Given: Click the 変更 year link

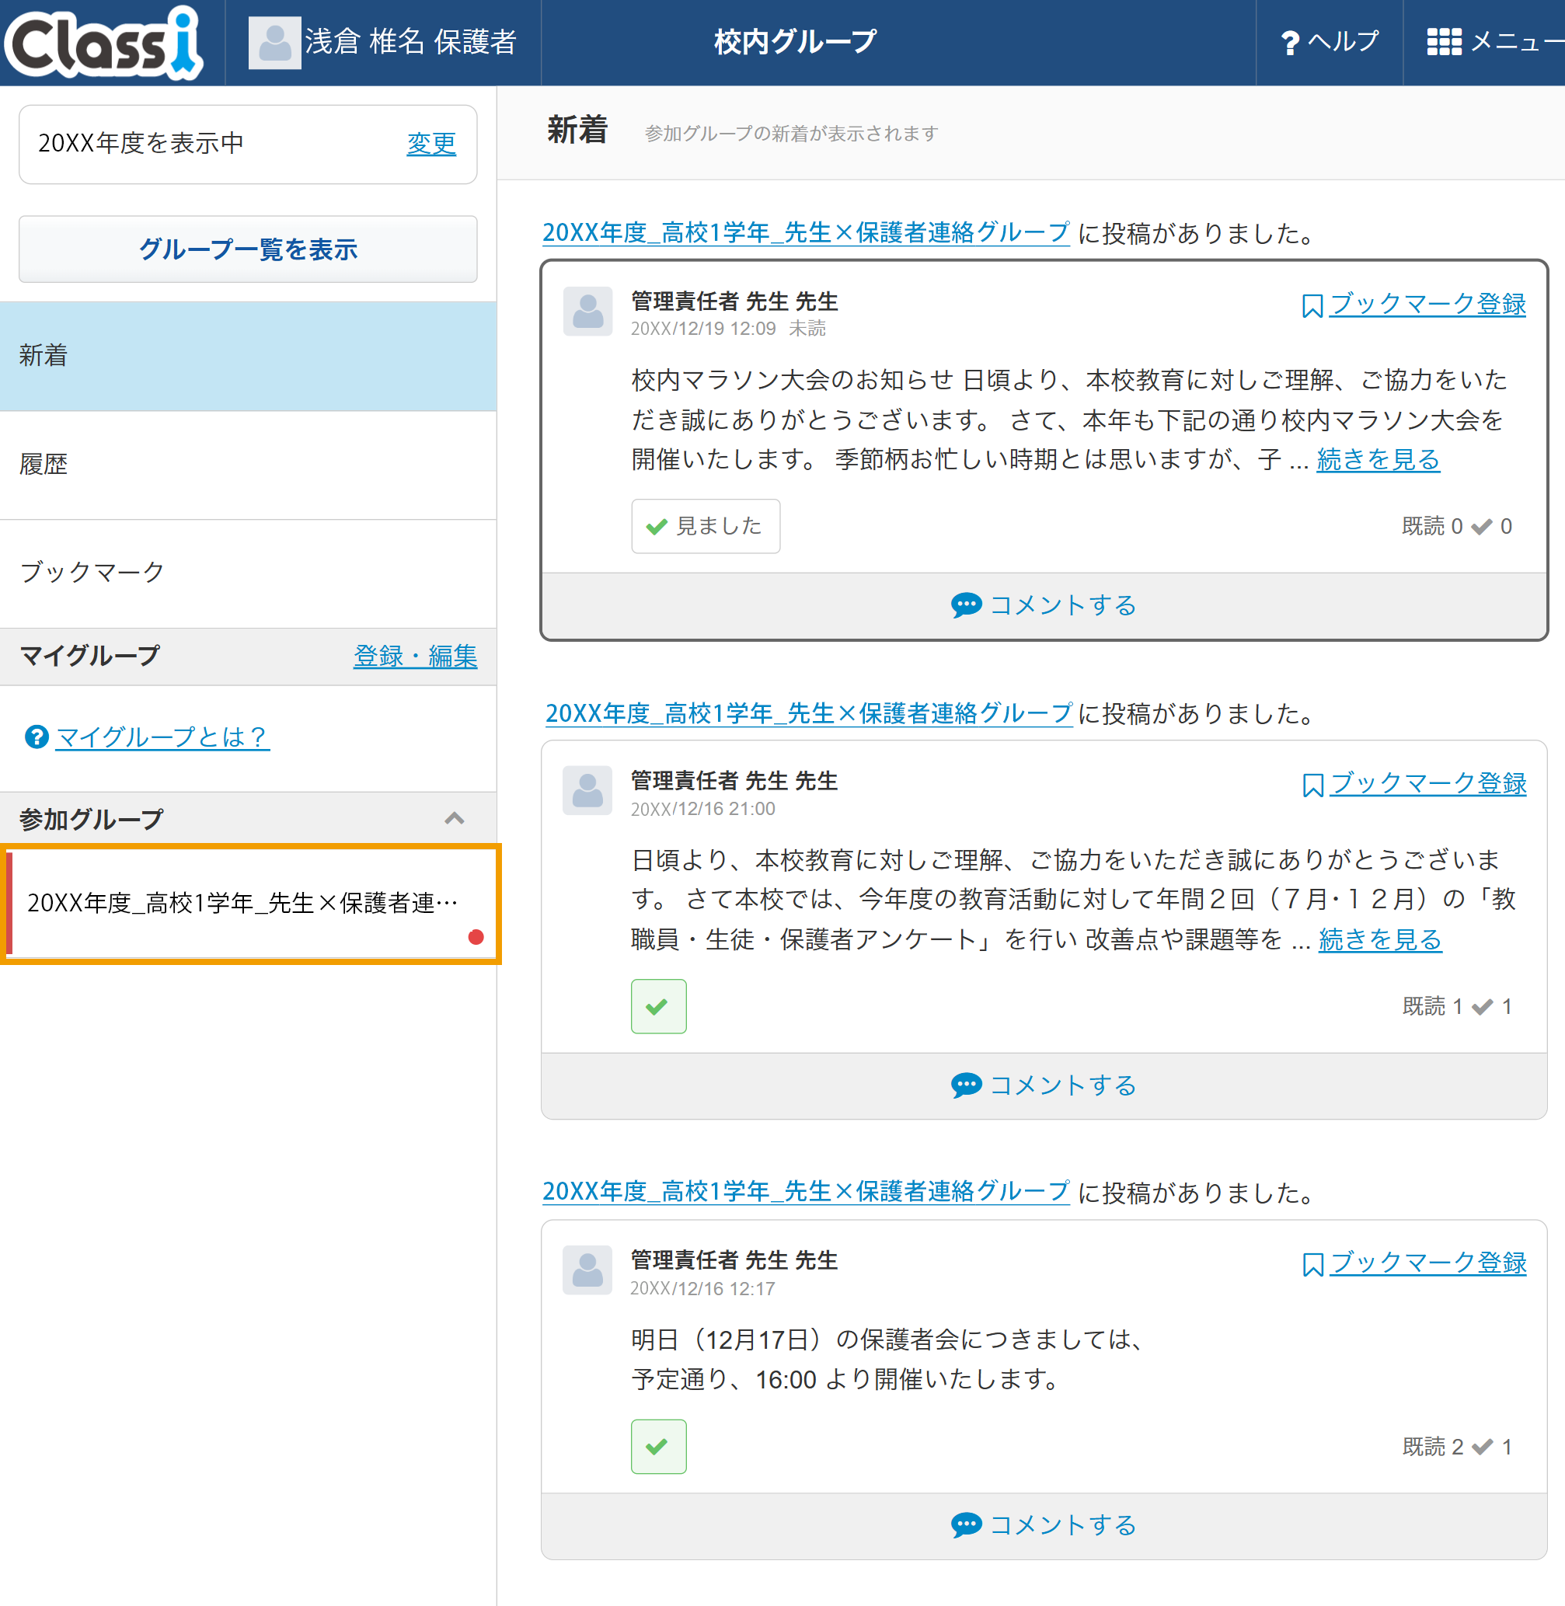Looking at the screenshot, I should click(430, 144).
